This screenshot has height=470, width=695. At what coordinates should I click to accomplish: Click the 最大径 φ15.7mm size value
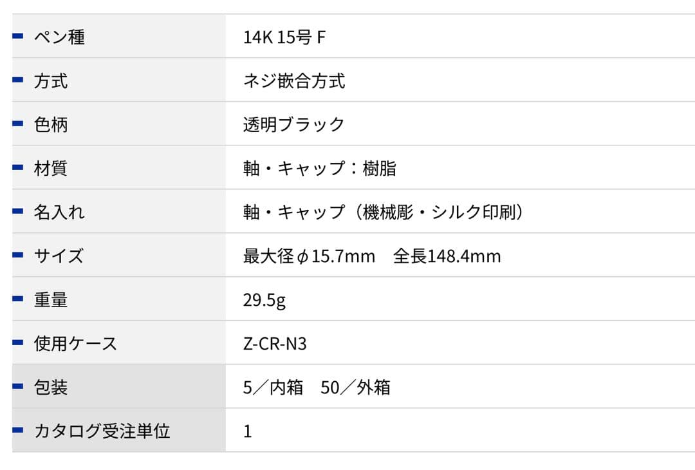point(309,256)
